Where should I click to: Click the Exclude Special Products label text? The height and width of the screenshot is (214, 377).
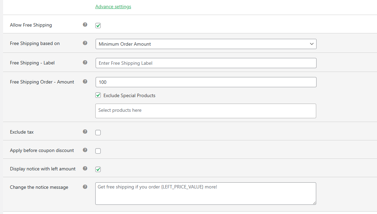click(x=129, y=95)
